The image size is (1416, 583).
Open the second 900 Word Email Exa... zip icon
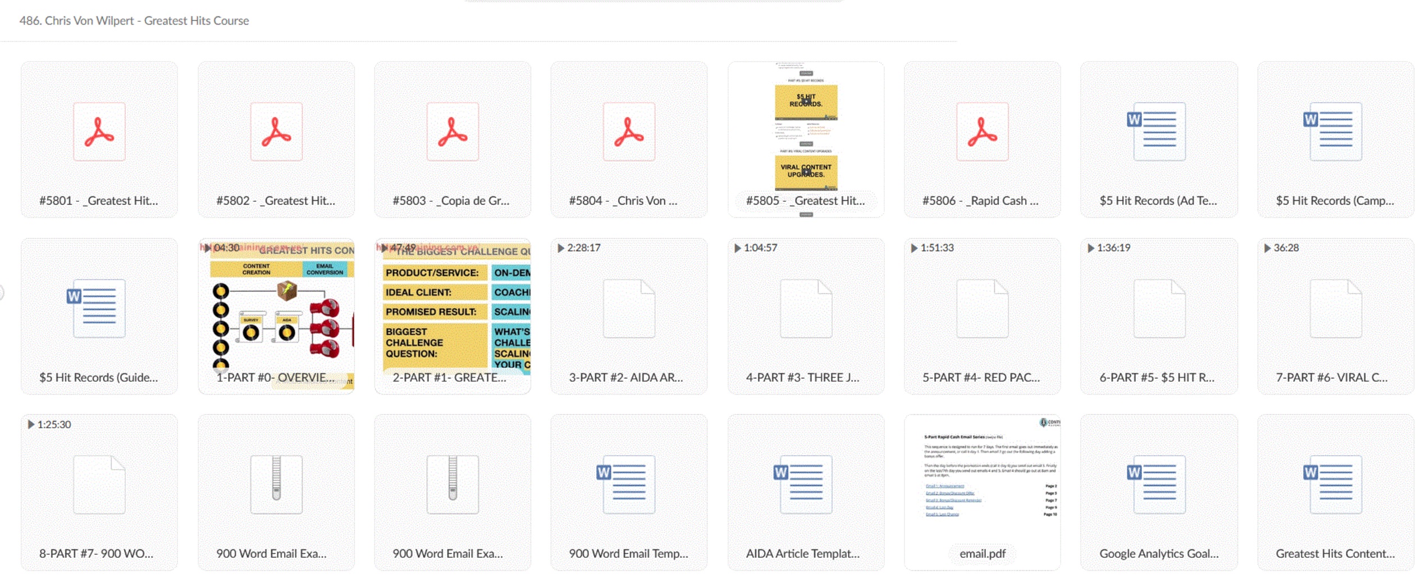tap(452, 484)
